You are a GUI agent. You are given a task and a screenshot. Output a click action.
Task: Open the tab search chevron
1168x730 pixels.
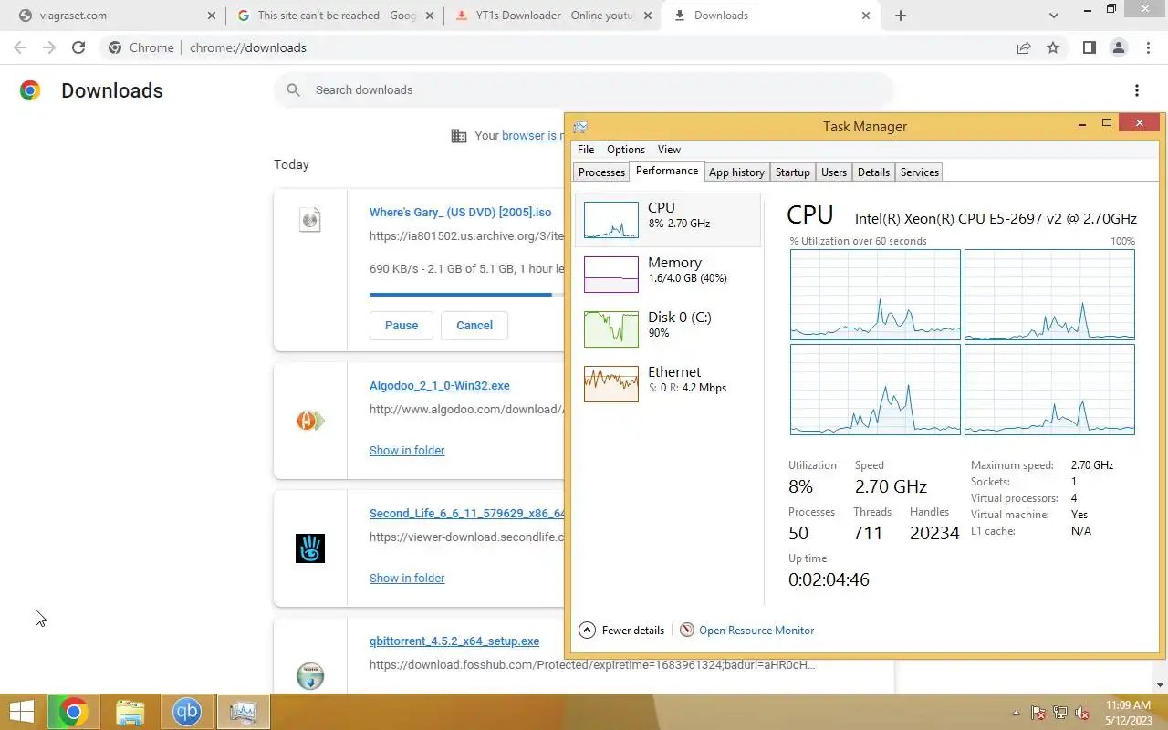point(1053,16)
